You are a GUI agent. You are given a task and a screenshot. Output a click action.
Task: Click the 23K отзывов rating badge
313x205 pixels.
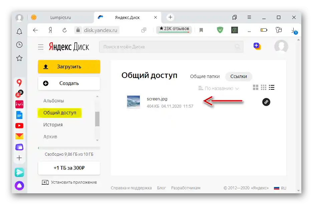(174, 29)
